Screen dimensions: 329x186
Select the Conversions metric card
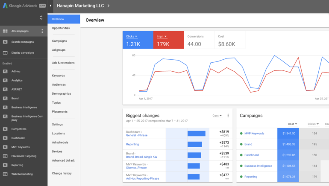pyautogui.click(x=198, y=40)
